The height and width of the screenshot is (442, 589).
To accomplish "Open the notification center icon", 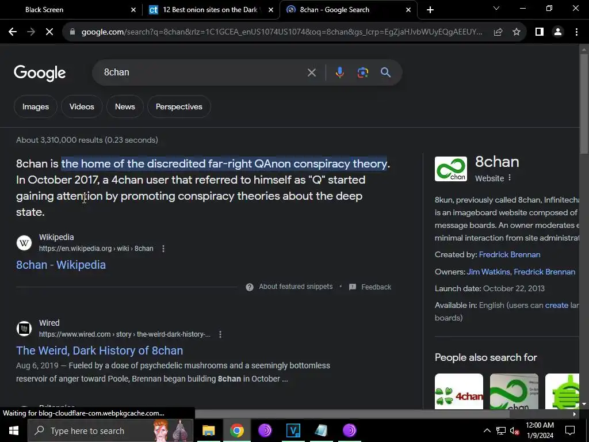I will click(x=570, y=430).
